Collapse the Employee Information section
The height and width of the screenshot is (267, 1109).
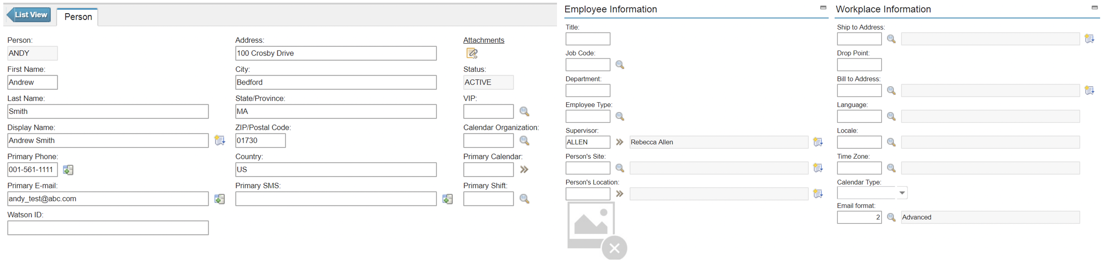[823, 8]
